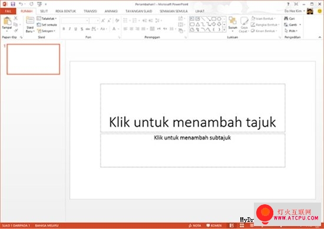Align text left in paragraph group
The height and width of the screenshot is (229, 324).
pos(125,29)
